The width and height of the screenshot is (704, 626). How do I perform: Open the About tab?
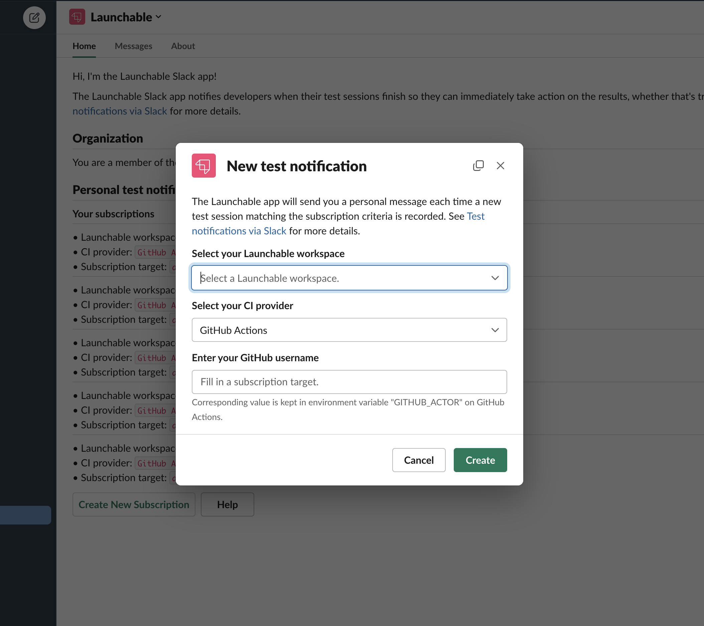pyautogui.click(x=183, y=46)
